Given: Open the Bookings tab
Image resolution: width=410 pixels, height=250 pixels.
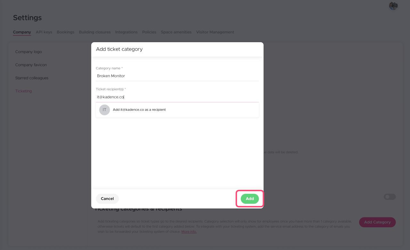Looking at the screenshot, I should (x=65, y=32).
